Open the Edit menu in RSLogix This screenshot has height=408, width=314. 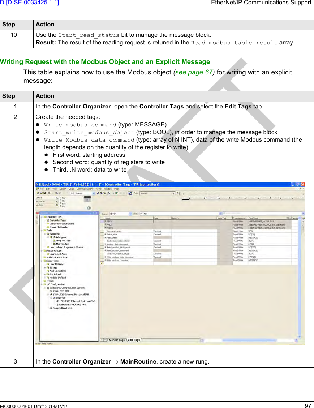[x=48, y=189]
